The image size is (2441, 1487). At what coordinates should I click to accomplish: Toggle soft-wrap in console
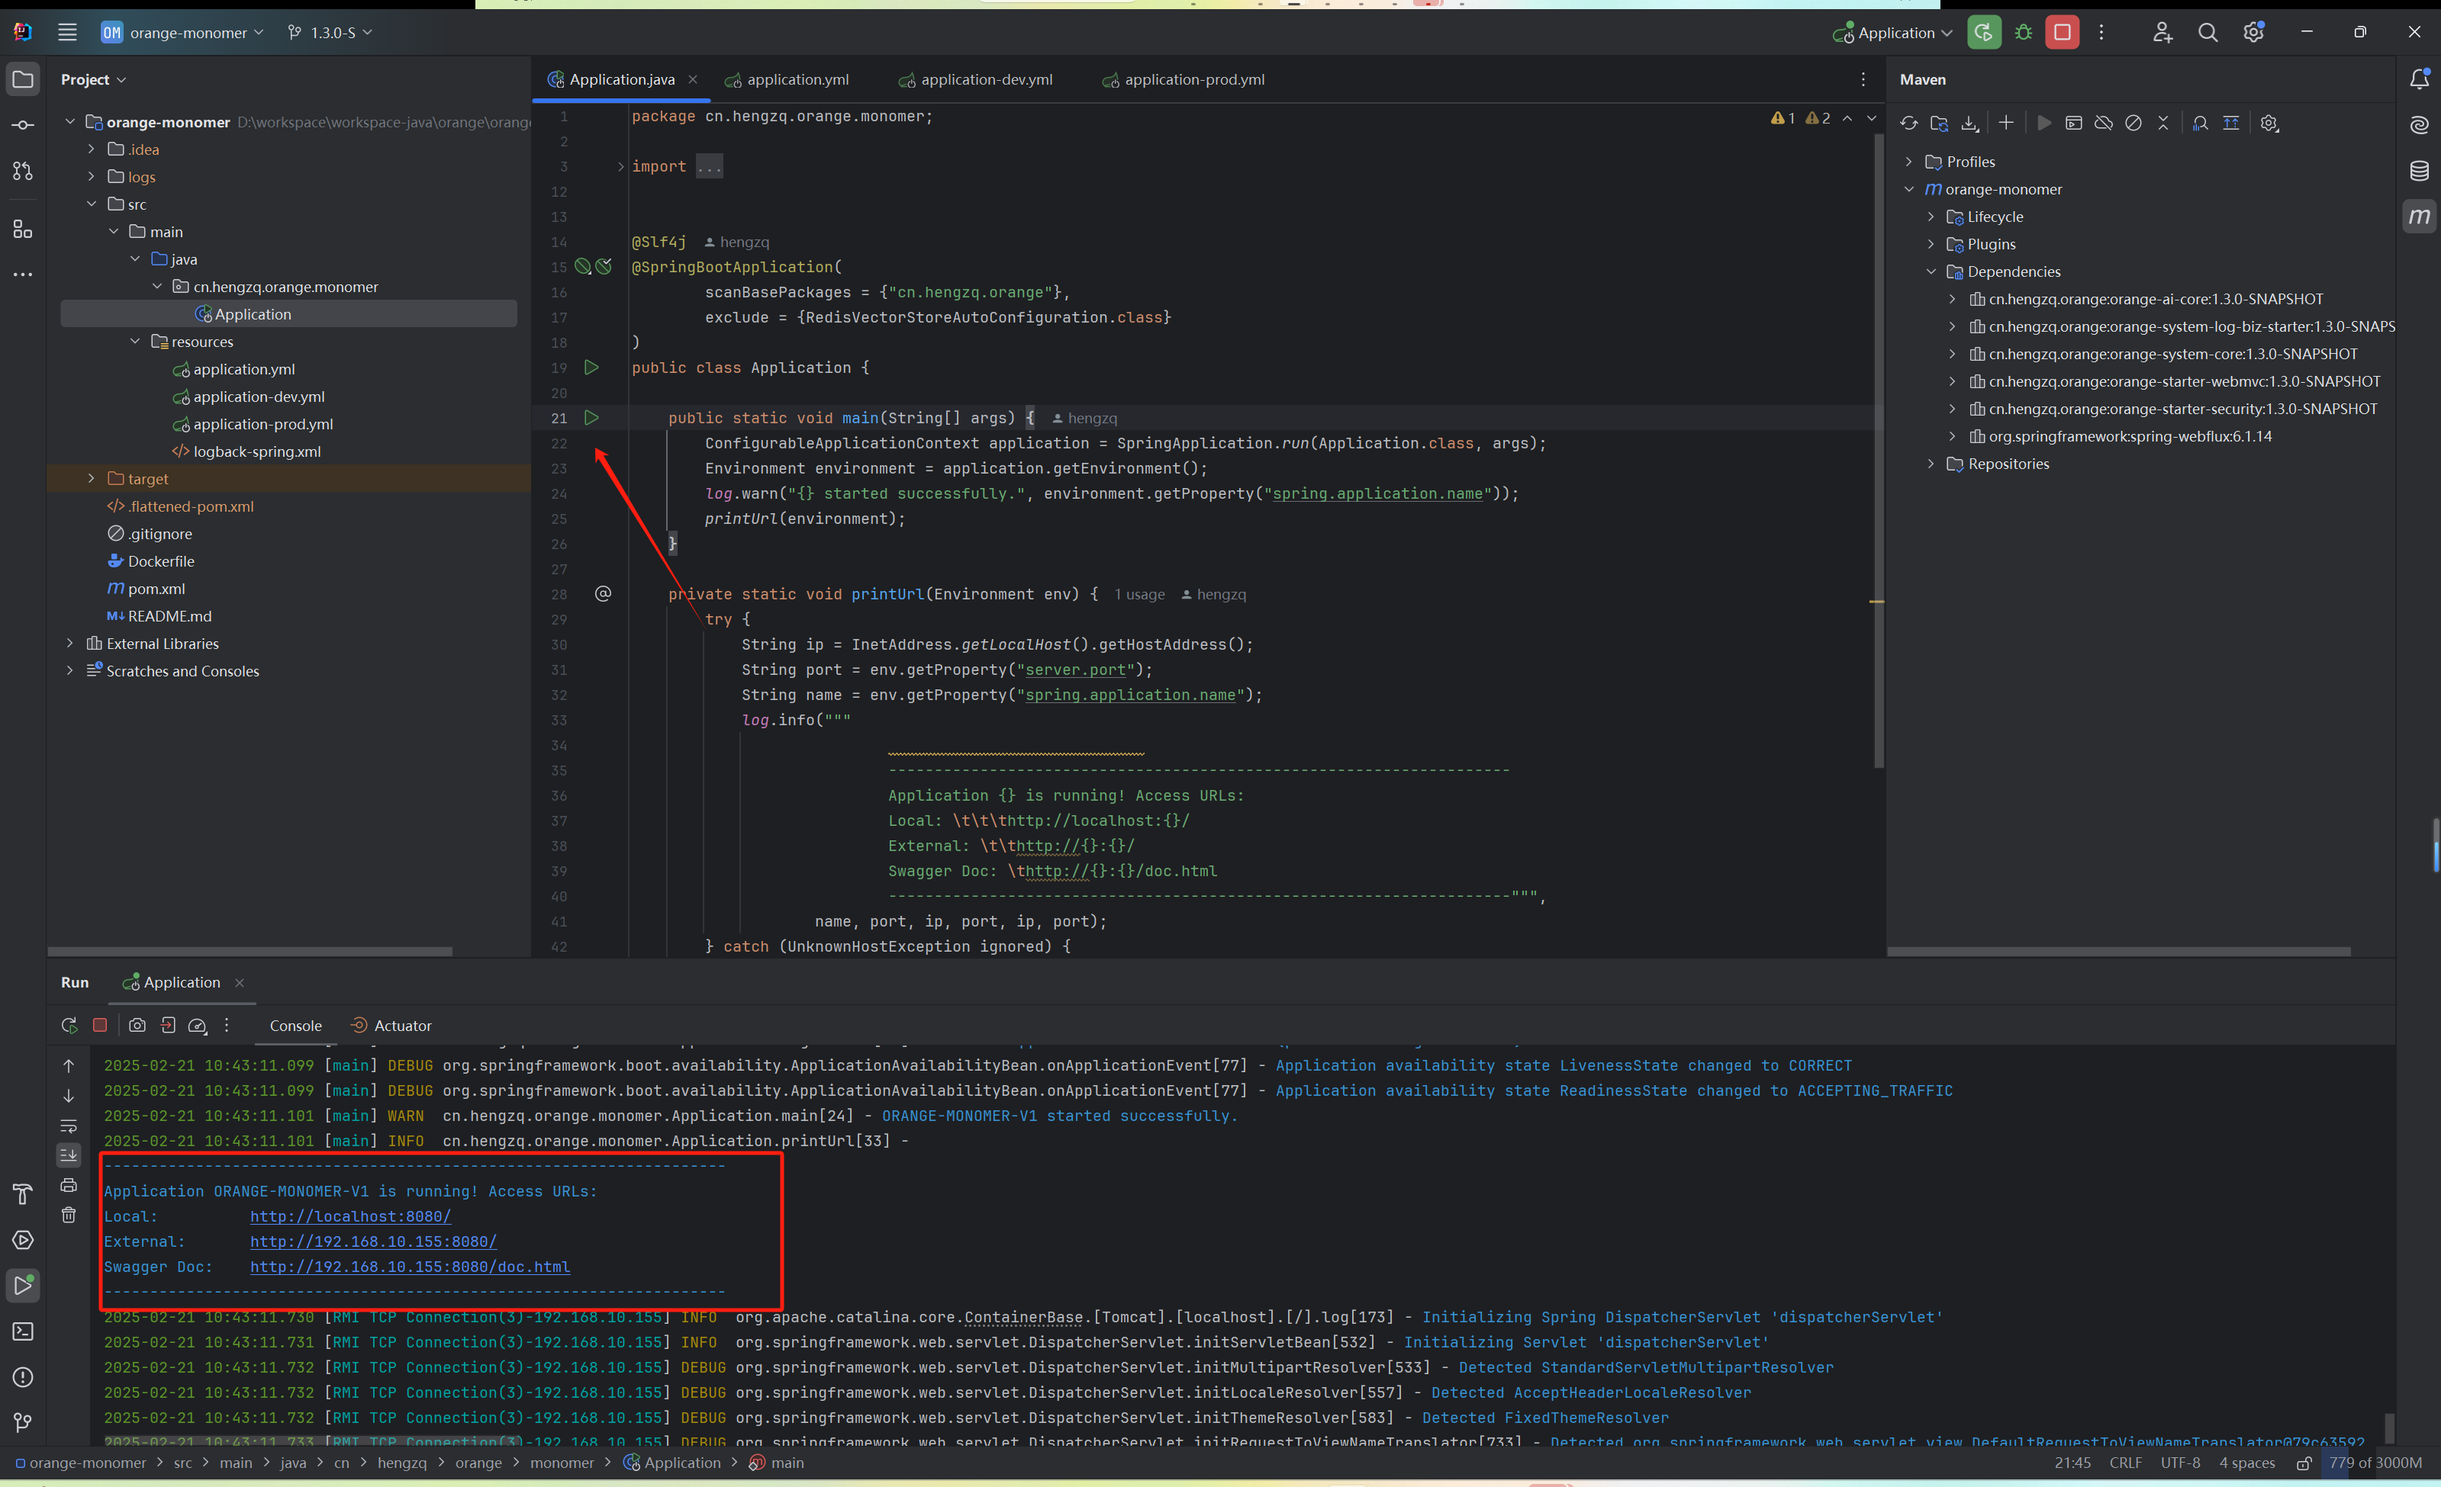[x=69, y=1126]
